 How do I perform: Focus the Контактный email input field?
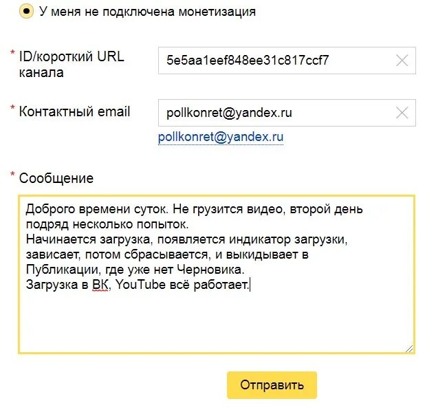tap(287, 113)
